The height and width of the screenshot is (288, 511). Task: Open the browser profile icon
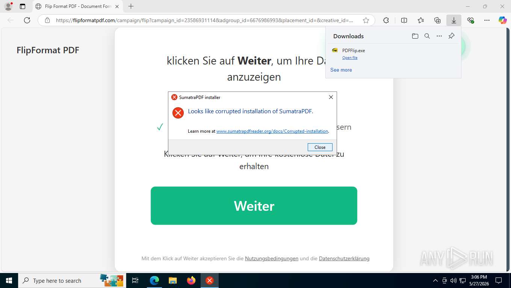[x=8, y=6]
